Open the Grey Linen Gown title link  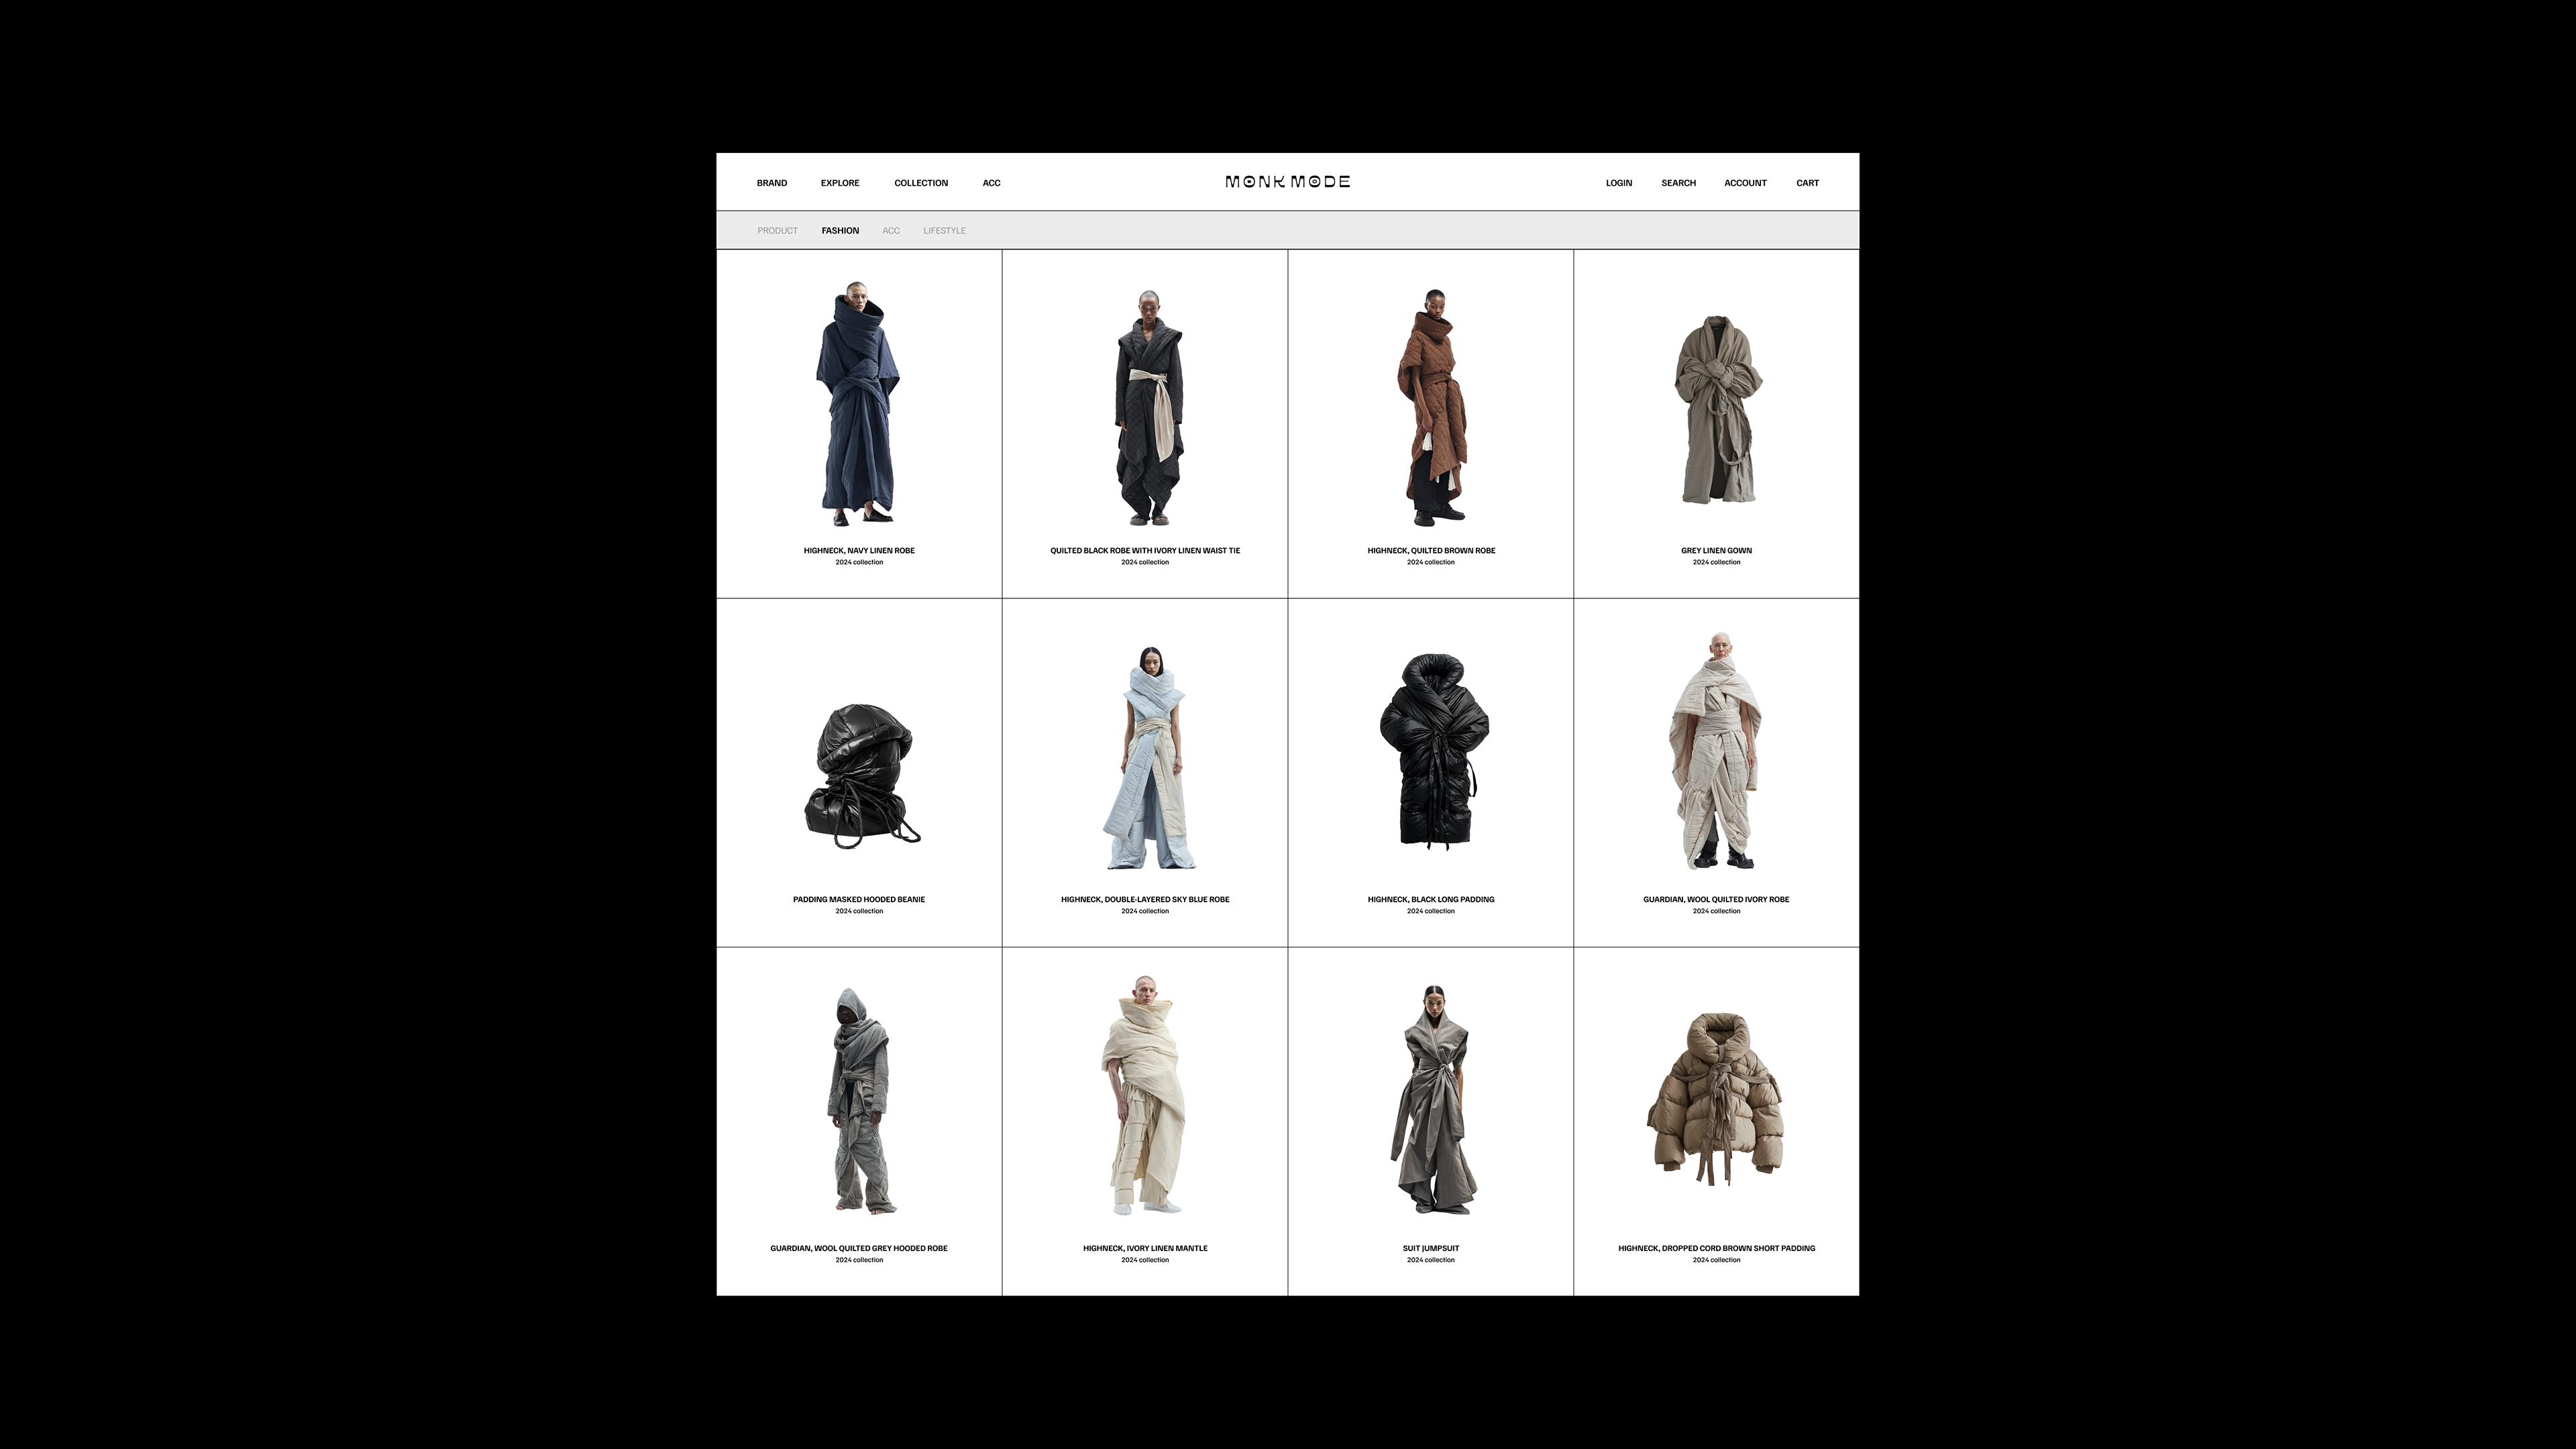click(x=1716, y=550)
